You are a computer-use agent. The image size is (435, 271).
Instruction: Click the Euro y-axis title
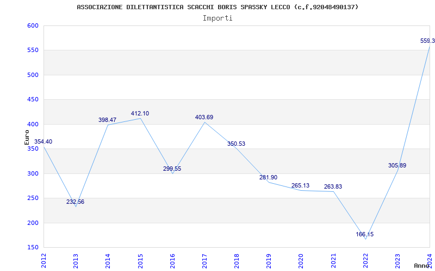(27, 137)
